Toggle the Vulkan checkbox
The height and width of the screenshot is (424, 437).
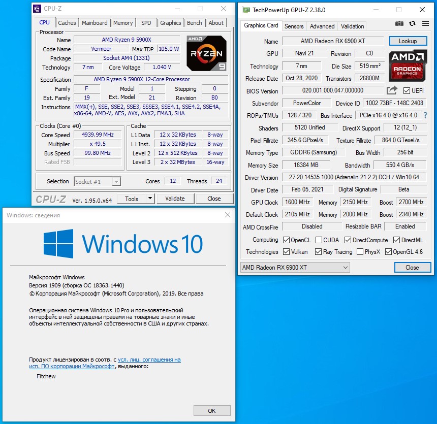(x=286, y=251)
